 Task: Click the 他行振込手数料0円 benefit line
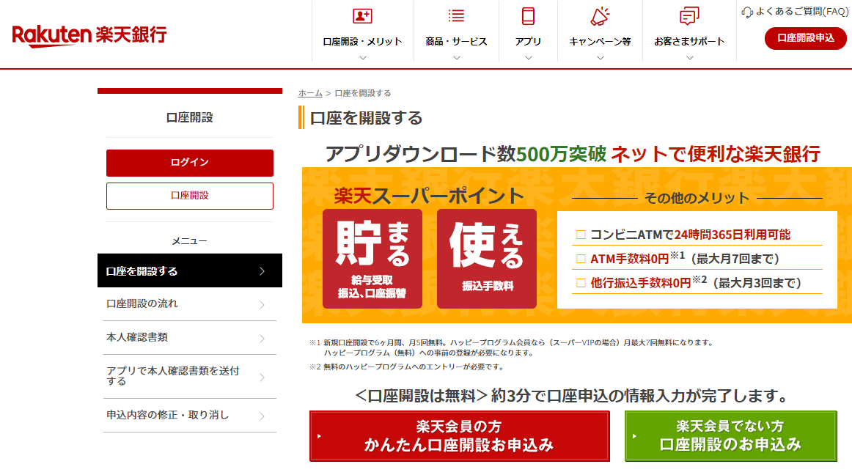pyautogui.click(x=696, y=282)
